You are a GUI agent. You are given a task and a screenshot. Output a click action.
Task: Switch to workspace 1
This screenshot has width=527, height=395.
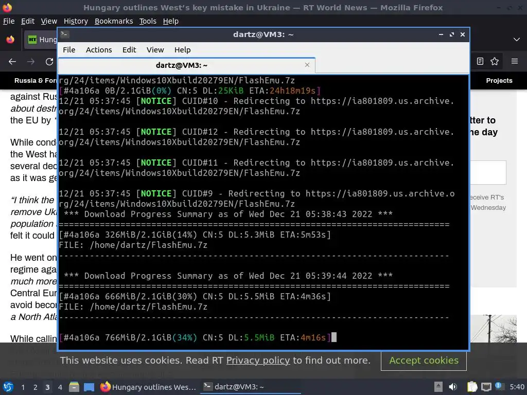pos(23,387)
